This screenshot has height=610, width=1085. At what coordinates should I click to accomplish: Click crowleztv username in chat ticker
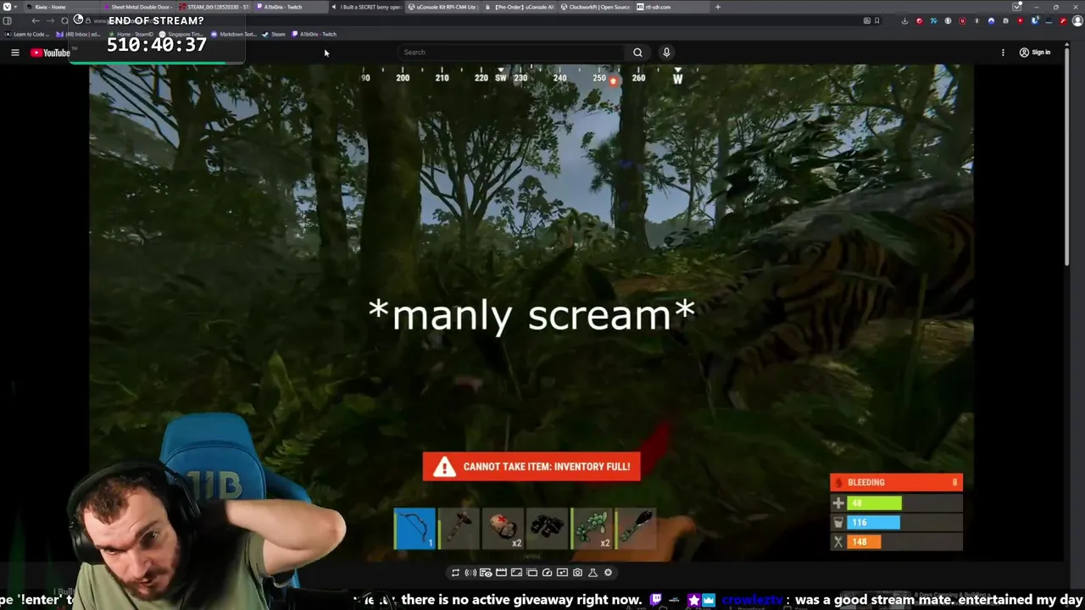pyautogui.click(x=754, y=600)
